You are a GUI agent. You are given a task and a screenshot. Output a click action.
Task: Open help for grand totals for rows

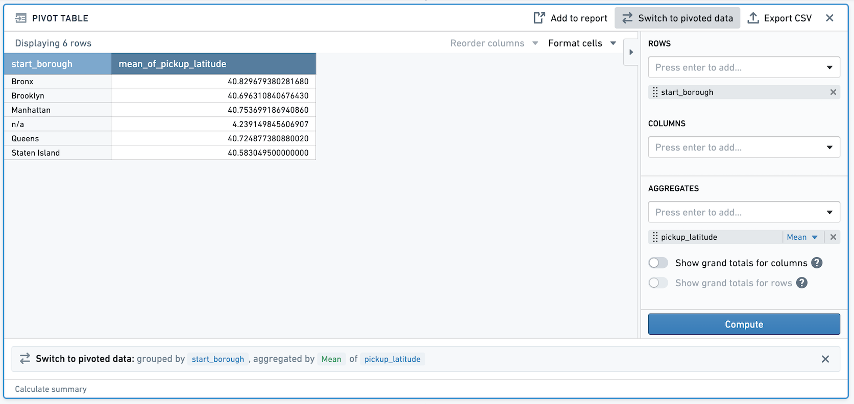click(x=802, y=283)
